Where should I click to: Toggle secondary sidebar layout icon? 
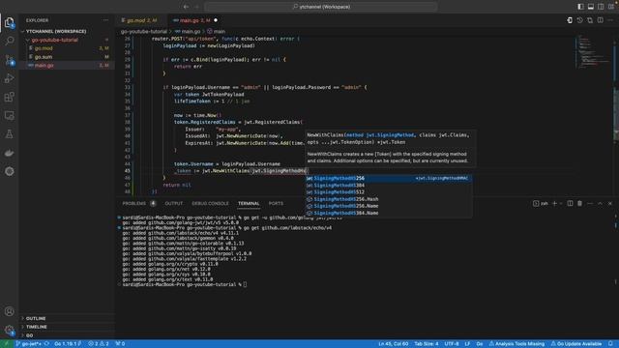click(601, 7)
